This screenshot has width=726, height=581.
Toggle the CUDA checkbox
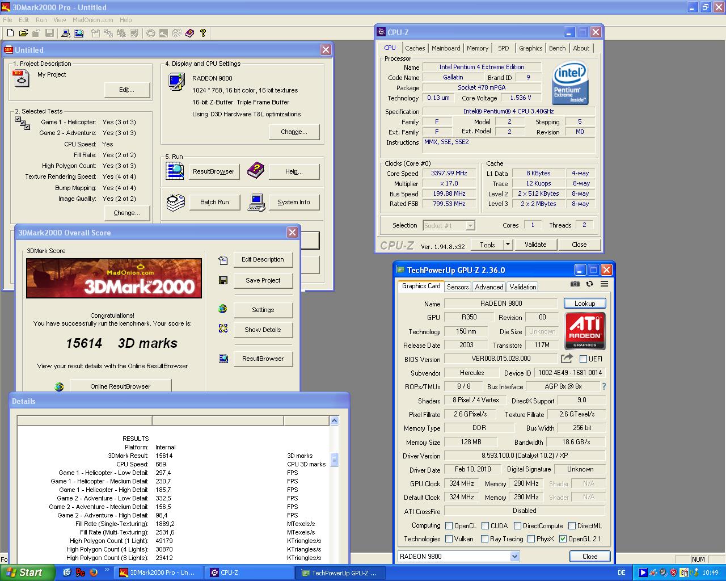[x=486, y=526]
